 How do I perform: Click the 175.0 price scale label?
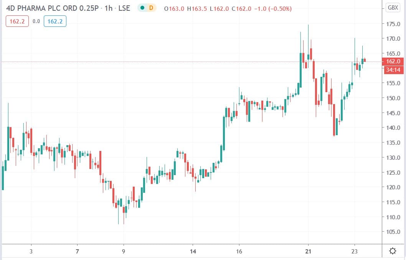[x=394, y=24]
